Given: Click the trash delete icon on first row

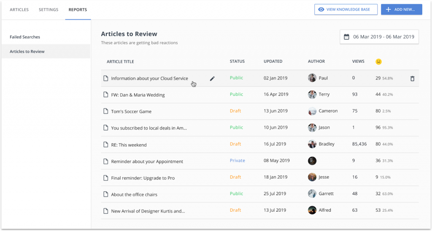Looking at the screenshot, I should coord(412,78).
